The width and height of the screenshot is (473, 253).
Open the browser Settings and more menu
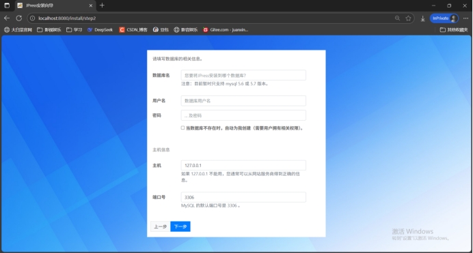465,18
